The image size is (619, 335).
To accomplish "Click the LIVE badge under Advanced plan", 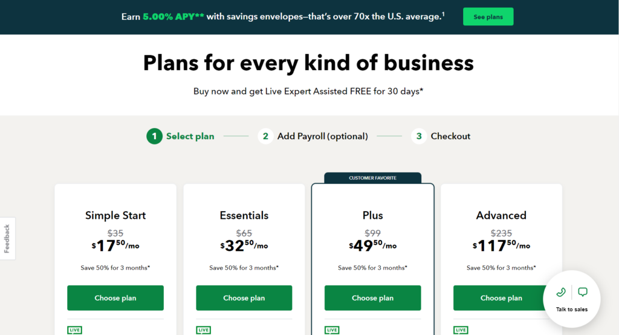I will [x=461, y=330].
